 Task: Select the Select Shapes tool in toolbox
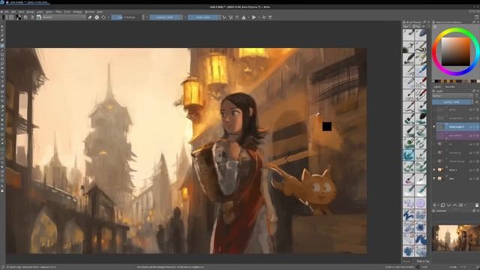(x=2, y=27)
